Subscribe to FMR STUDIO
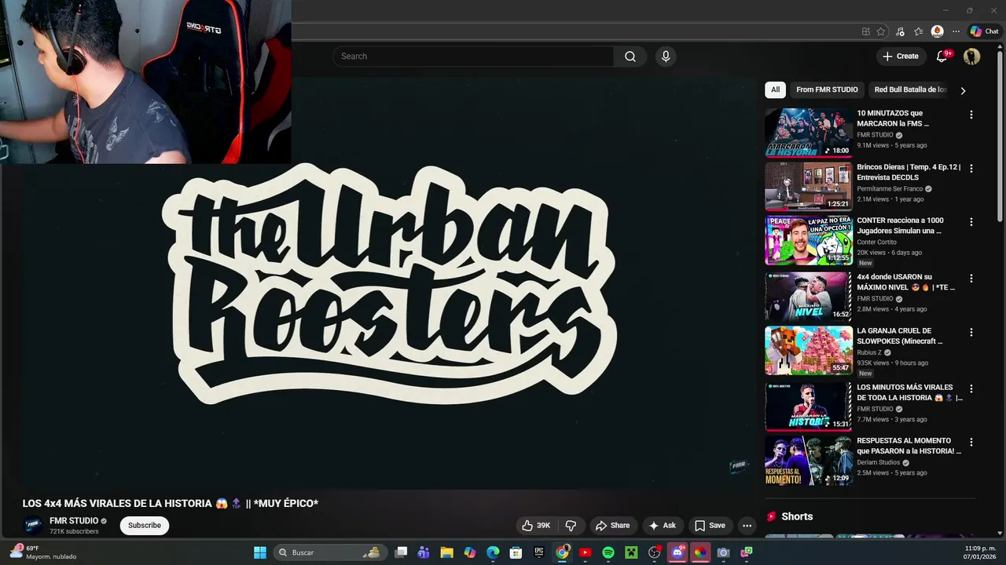1006x565 pixels. pyautogui.click(x=145, y=526)
